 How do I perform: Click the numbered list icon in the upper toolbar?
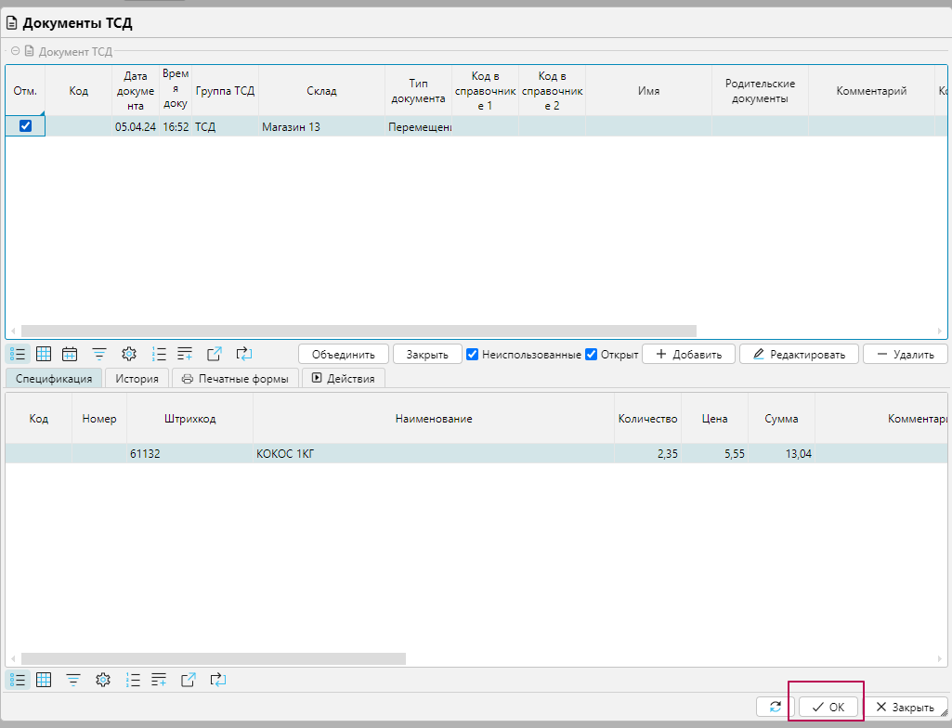[159, 354]
